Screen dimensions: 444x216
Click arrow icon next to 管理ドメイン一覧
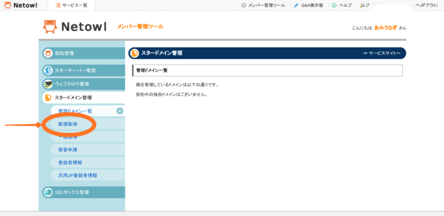tap(120, 111)
